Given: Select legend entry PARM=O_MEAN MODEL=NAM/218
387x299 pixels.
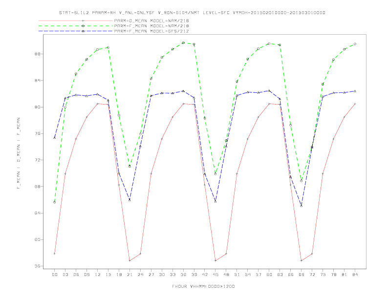Looking at the screenshot, I should tap(151, 21).
